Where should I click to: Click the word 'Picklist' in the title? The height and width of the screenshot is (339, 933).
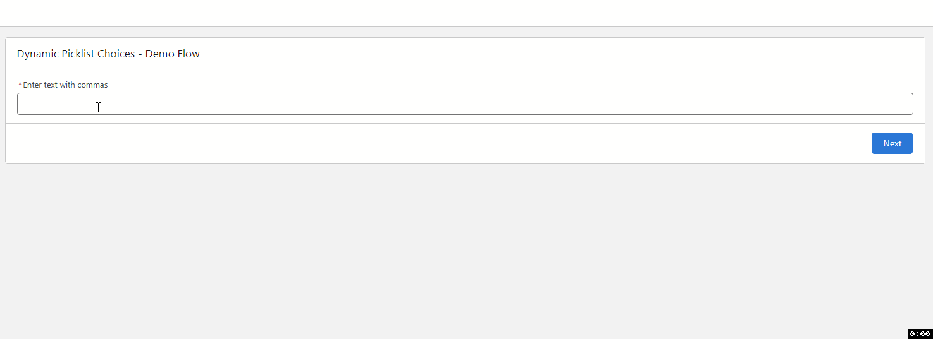click(x=78, y=54)
